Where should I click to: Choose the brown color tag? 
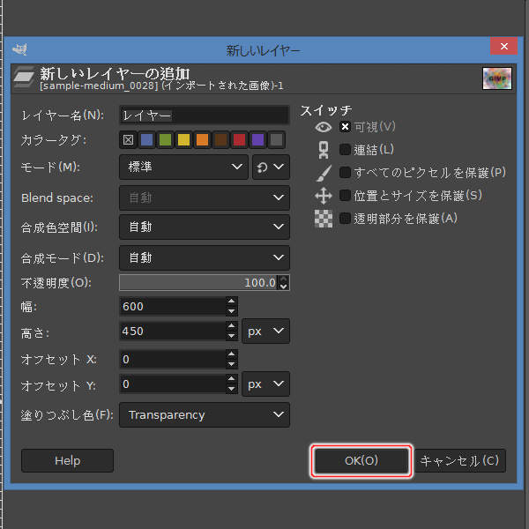coord(221,139)
